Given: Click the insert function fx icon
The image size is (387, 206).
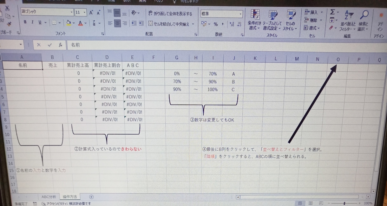Looking at the screenshot, I should [60, 45].
